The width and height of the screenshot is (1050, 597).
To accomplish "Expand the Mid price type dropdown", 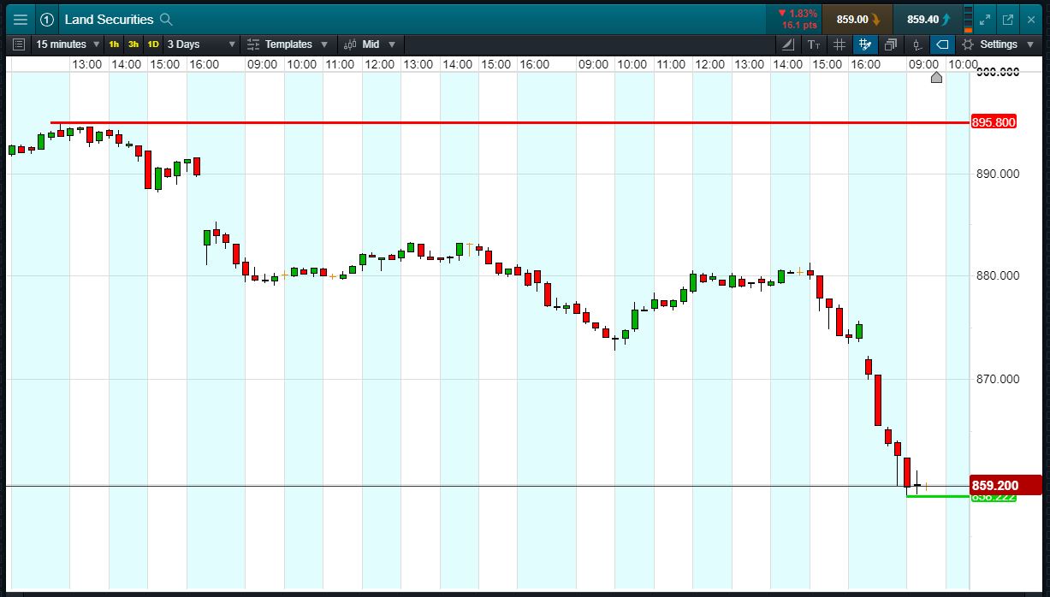I will point(392,44).
